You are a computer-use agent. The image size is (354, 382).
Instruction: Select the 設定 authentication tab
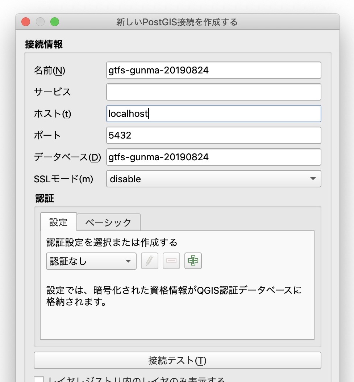58,222
